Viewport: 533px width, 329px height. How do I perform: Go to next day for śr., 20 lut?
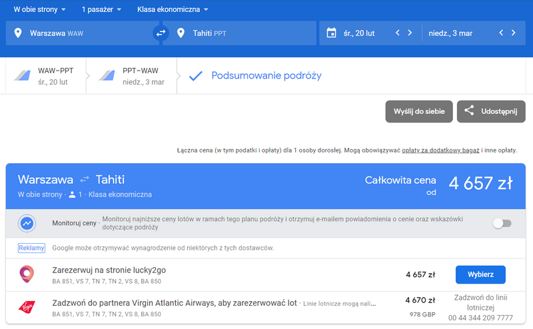pos(410,33)
